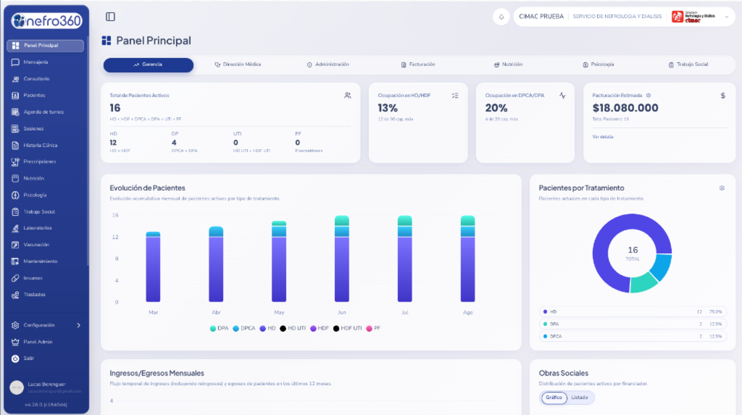Toggle HDF UTI series in chart legend

[x=347, y=328]
